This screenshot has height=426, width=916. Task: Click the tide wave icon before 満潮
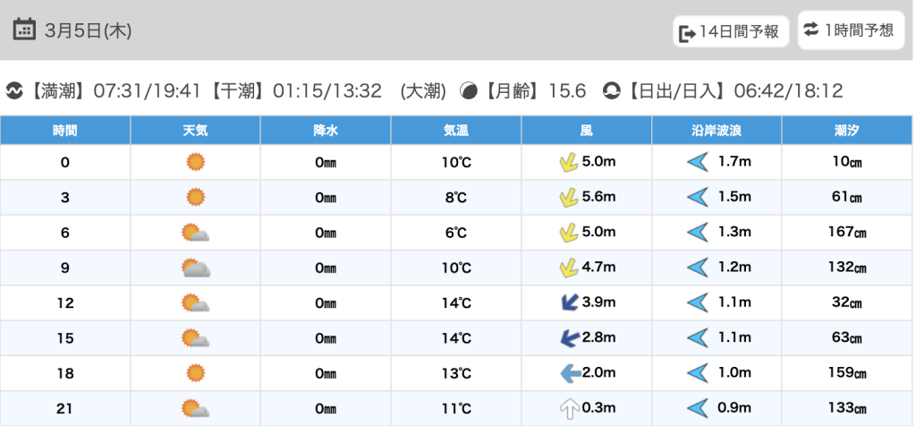click(15, 90)
